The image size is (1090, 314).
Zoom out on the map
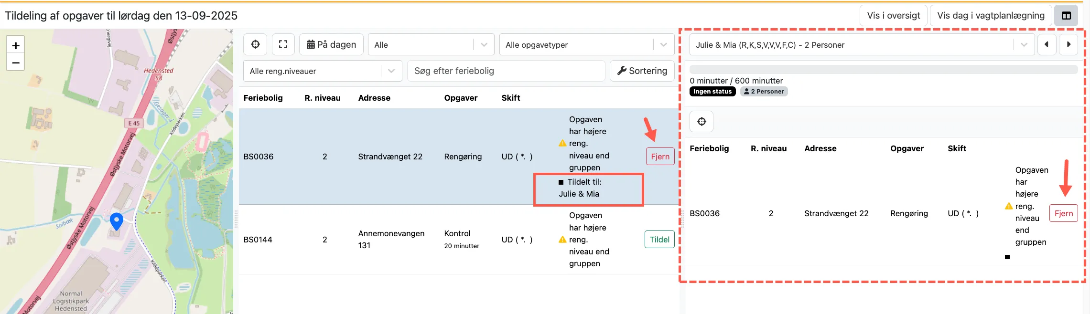click(15, 63)
